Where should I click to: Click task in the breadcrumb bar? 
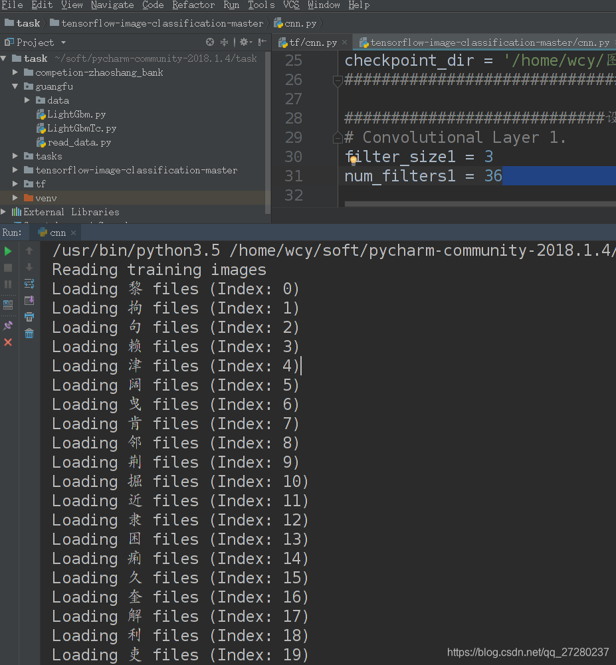23,23
